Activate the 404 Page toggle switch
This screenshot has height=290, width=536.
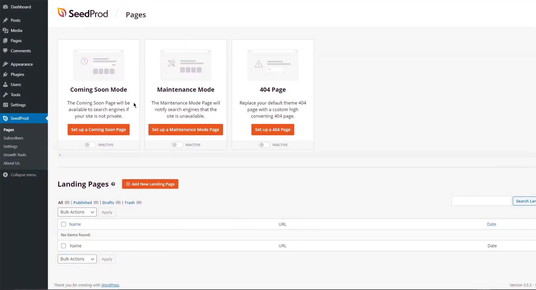264,145
